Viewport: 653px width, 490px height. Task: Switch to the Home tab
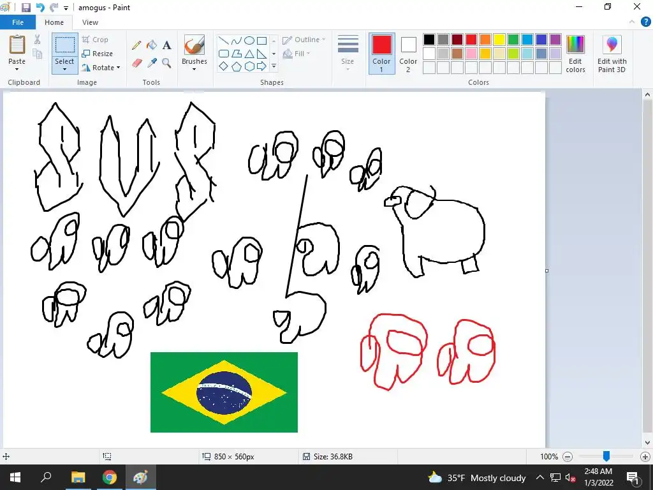coord(54,22)
